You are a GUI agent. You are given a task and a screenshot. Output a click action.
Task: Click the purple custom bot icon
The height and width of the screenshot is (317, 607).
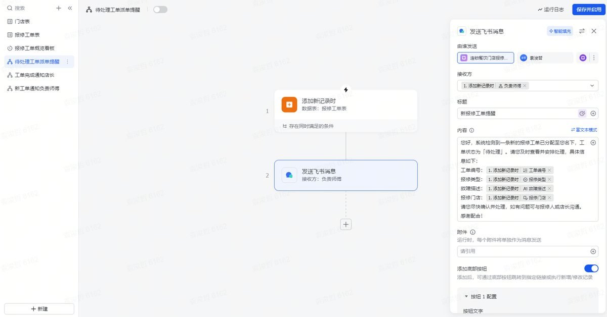[x=583, y=58]
